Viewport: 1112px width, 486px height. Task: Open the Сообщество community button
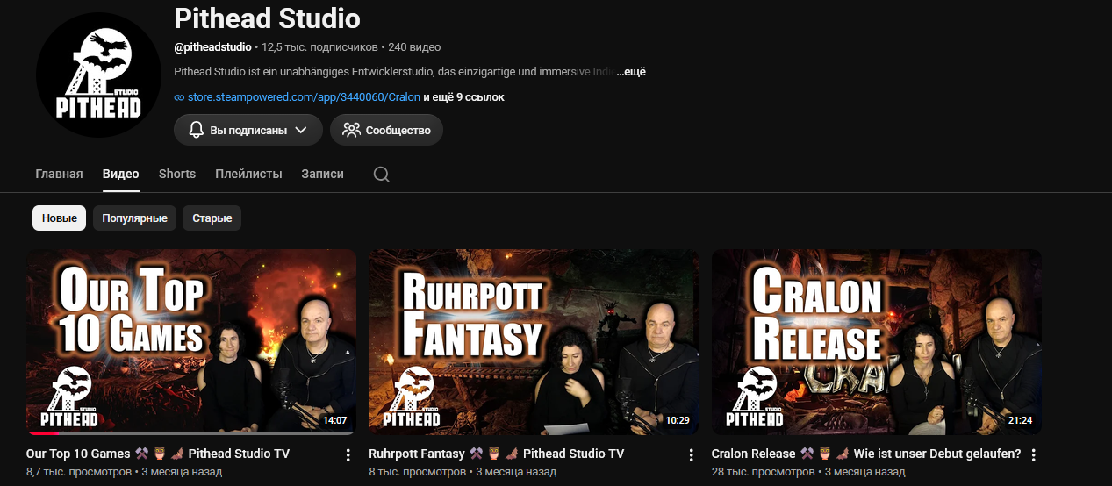[x=386, y=130]
